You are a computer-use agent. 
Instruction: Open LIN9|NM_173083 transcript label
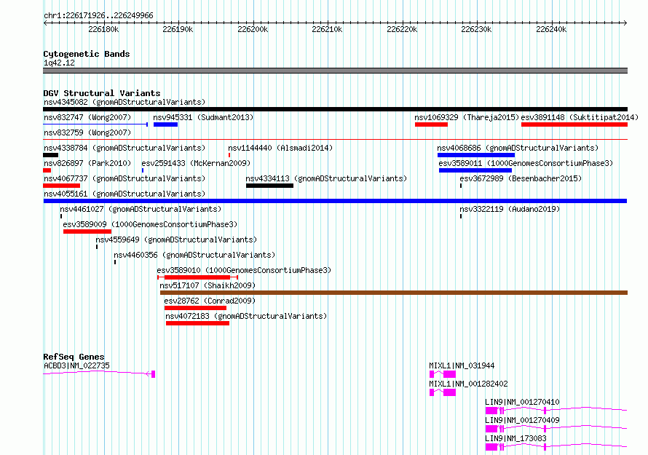coord(515,438)
